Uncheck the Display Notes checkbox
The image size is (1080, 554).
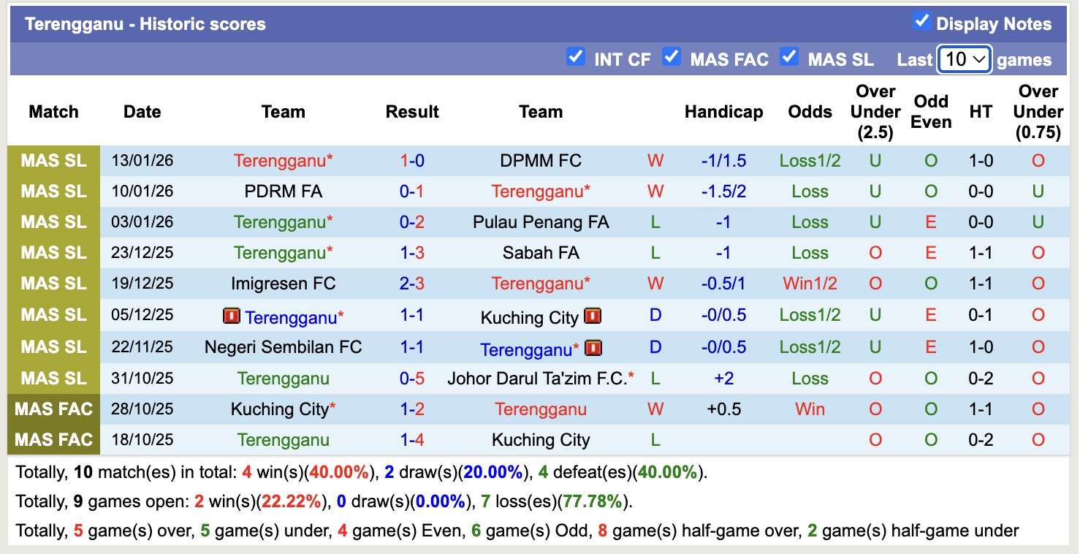click(x=922, y=23)
